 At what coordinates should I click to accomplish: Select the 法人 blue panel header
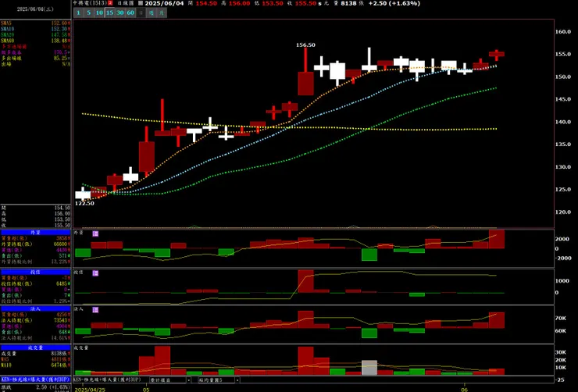(x=35, y=308)
